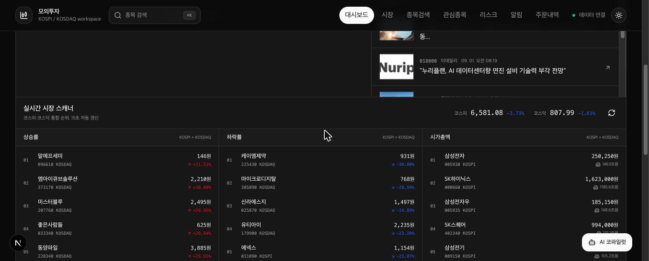Open the 리스크 tab
The height and width of the screenshot is (261, 649).
click(x=489, y=15)
